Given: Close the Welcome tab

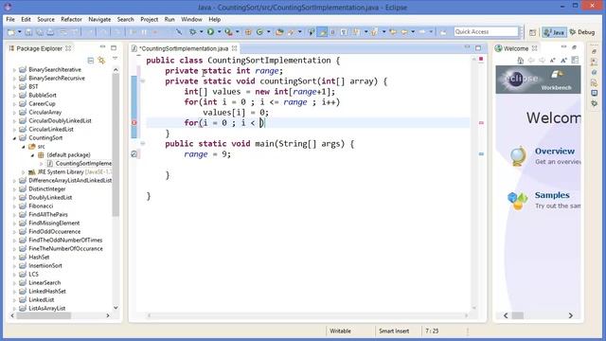Looking at the screenshot, I should coord(534,48).
